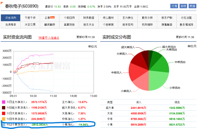Click the value 2573.1774万

(39, 102)
